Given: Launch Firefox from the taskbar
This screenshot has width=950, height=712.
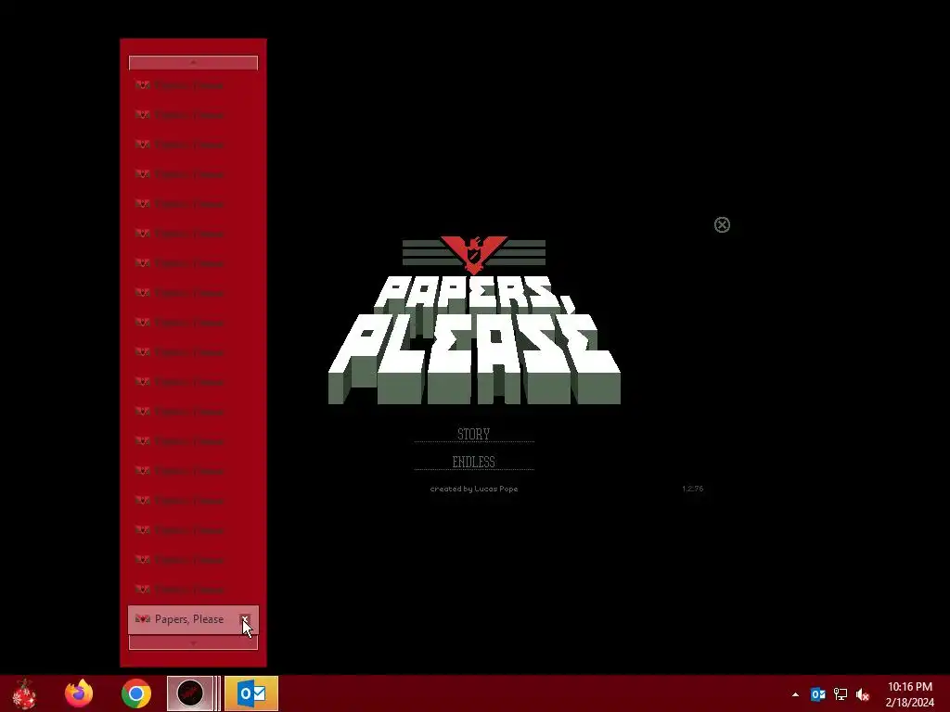Looking at the screenshot, I should coord(79,693).
